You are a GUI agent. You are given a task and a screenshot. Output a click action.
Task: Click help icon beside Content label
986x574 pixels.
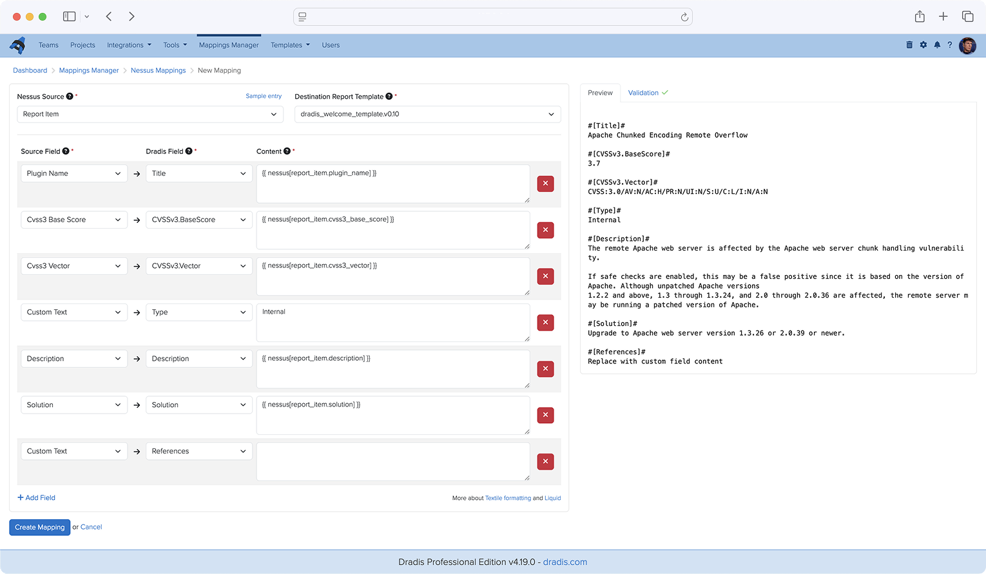287,151
